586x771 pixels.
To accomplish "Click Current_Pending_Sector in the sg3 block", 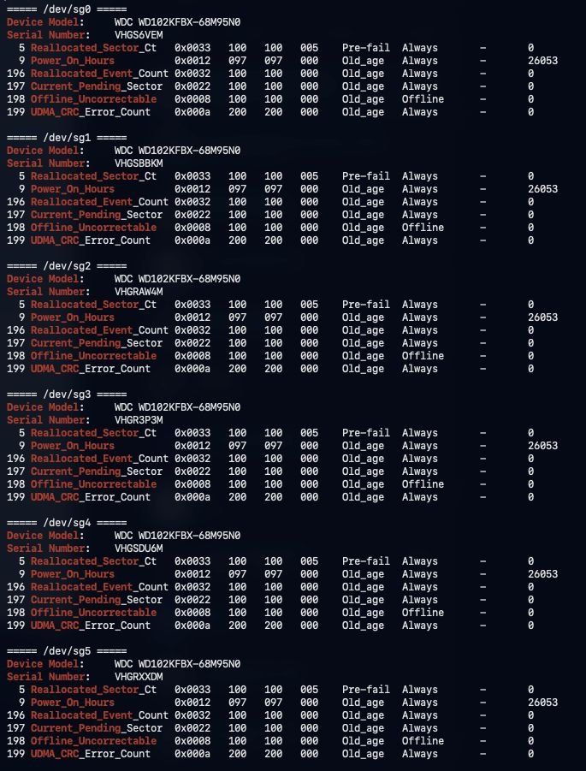I will tap(97, 471).
